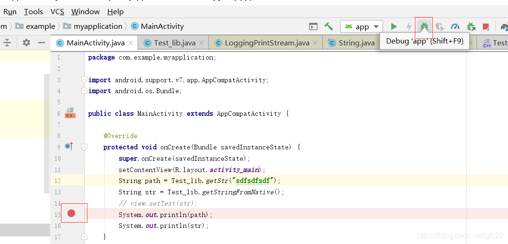Click the example breadcrumb folder
508x244 pixels.
coord(36,26)
